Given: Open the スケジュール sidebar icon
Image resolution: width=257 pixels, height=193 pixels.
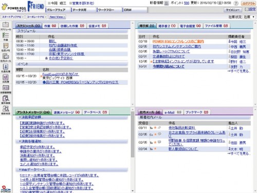Looking at the screenshot, I should click(6, 25).
